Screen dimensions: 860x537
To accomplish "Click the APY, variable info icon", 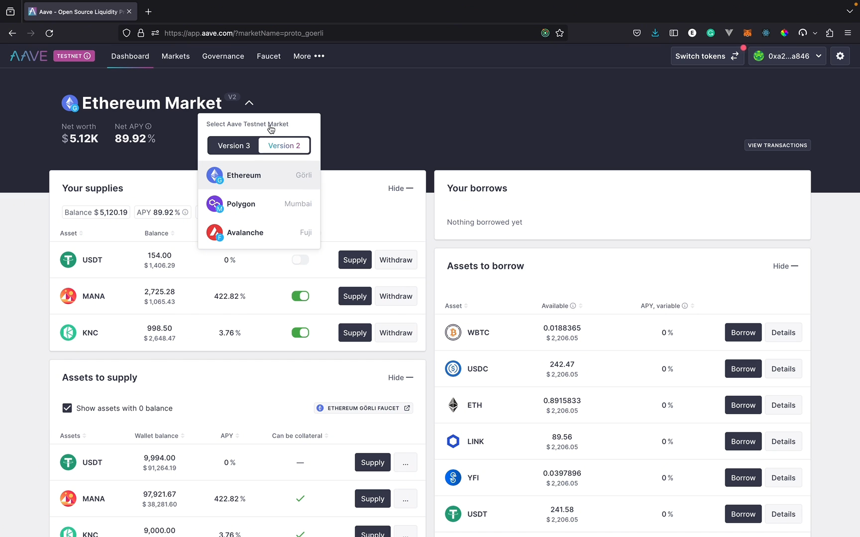I will (x=685, y=306).
